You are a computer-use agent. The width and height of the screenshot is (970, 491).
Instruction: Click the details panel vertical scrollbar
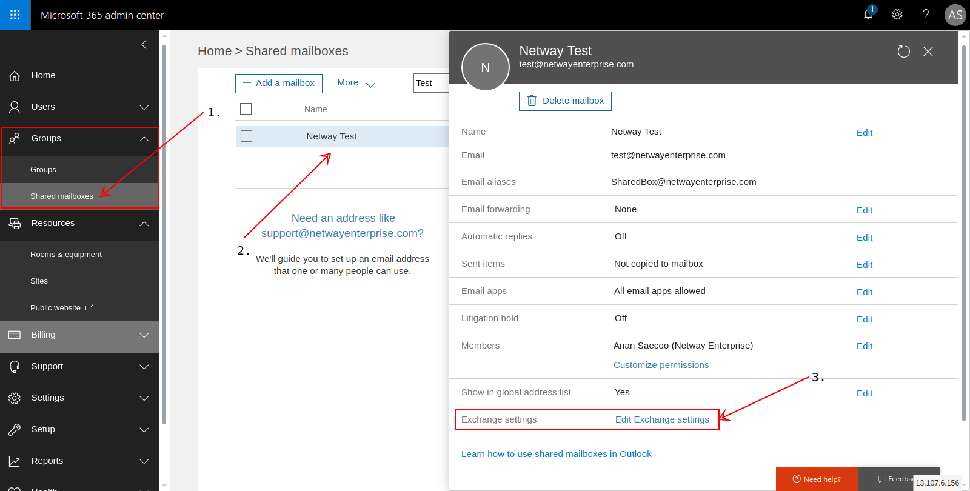(x=963, y=230)
